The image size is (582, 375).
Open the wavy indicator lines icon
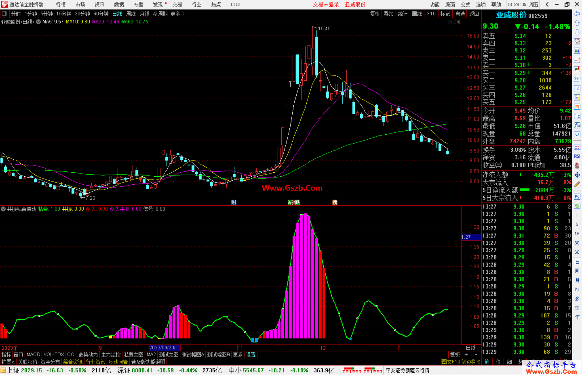pos(577,147)
